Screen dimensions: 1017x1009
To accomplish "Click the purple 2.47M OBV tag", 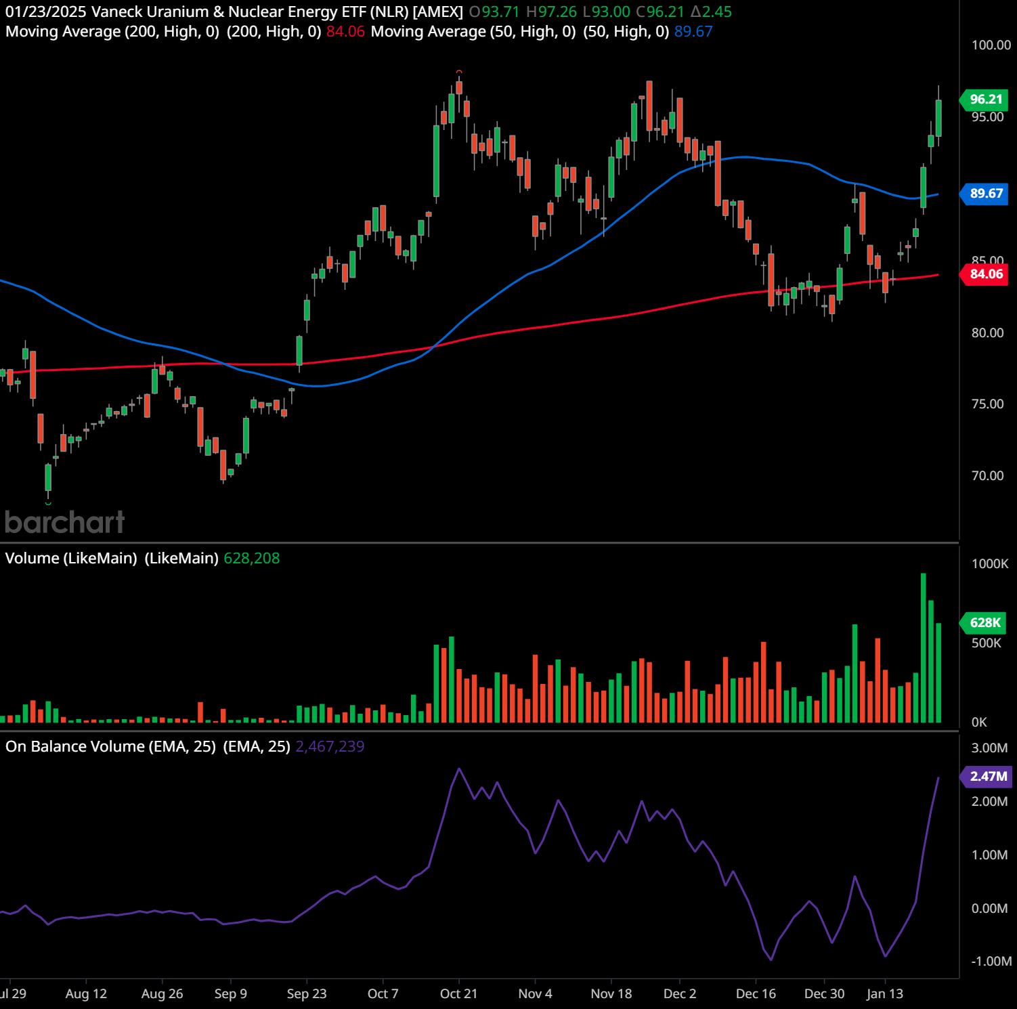I will [984, 778].
